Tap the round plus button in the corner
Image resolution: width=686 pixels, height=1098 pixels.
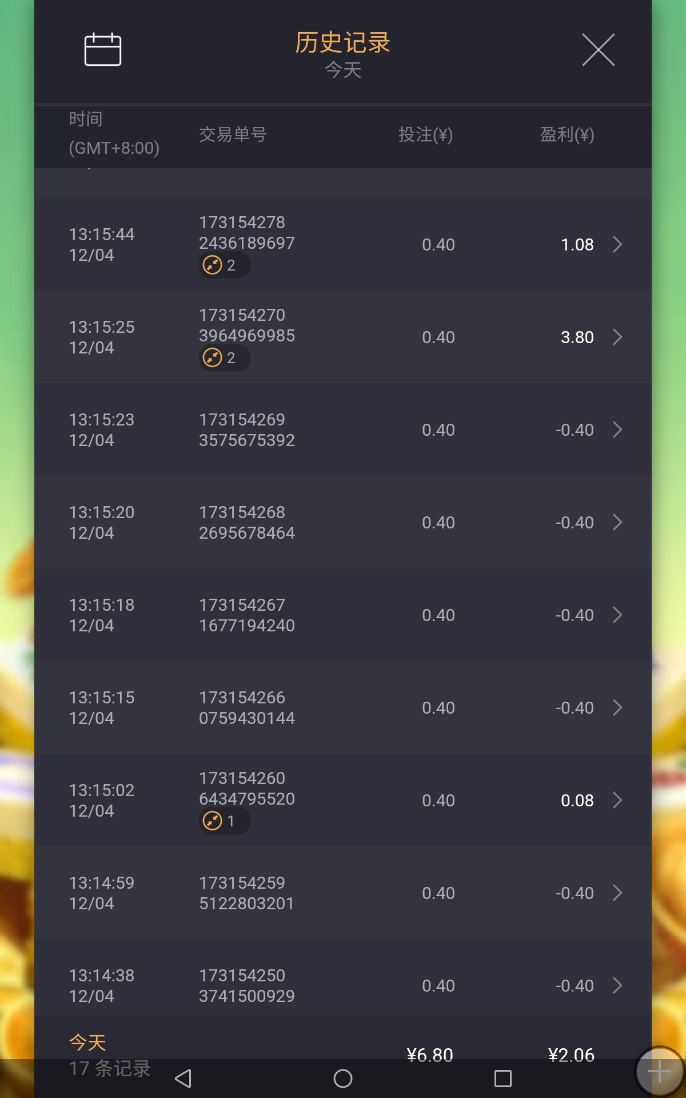click(659, 1071)
